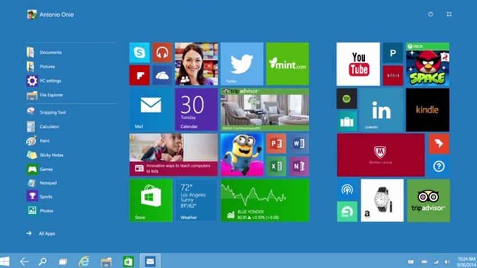Image resolution: width=477 pixels, height=268 pixels.
Task: Open taskbar Search magnifier
Action: click(x=43, y=261)
